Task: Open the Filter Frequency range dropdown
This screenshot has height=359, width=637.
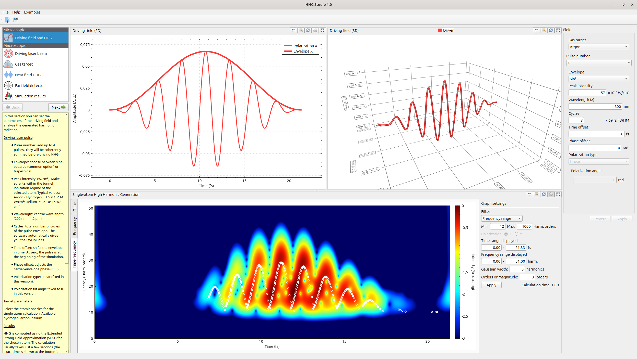Action: point(501,219)
